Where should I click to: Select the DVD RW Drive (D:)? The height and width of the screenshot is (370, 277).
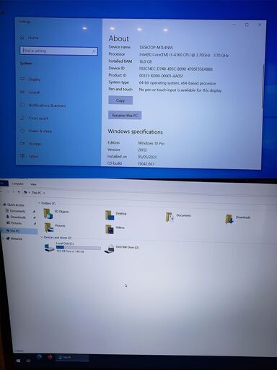(122, 248)
